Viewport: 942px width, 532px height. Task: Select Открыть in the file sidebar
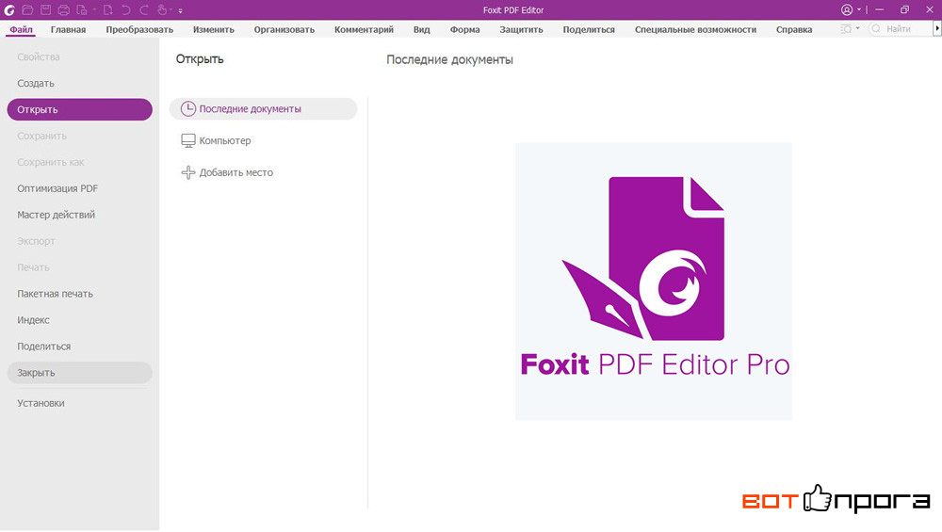pos(79,110)
